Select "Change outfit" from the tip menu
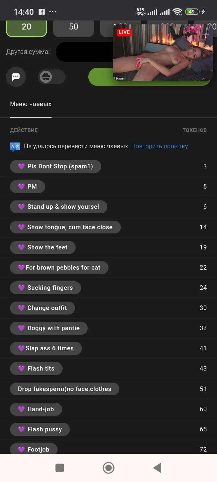Viewport: 217px width, 482px height. click(42, 308)
